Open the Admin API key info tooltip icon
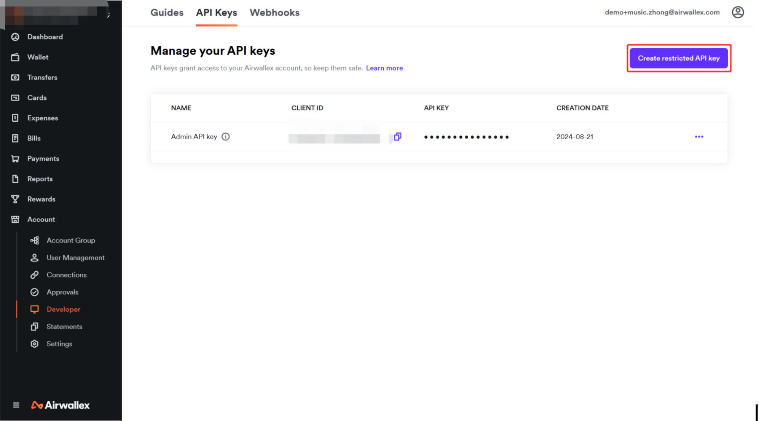The width and height of the screenshot is (759, 421). tap(226, 137)
